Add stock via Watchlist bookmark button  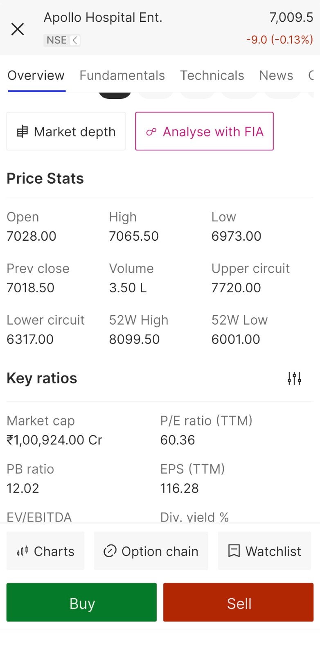click(264, 551)
